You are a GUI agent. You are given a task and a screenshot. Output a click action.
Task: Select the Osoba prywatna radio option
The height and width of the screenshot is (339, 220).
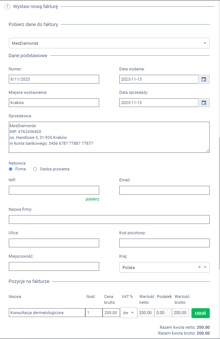point(35,169)
